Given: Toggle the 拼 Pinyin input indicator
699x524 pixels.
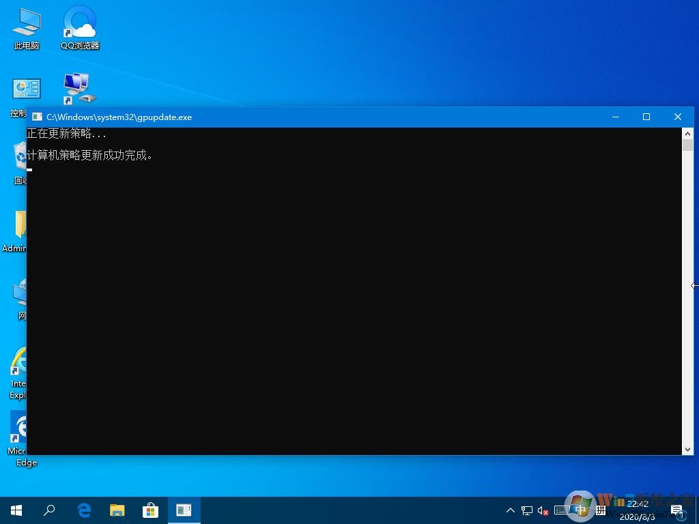Looking at the screenshot, I should (600, 510).
